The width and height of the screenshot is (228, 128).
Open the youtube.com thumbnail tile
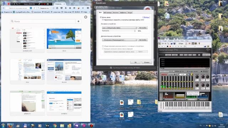pos(27,40)
